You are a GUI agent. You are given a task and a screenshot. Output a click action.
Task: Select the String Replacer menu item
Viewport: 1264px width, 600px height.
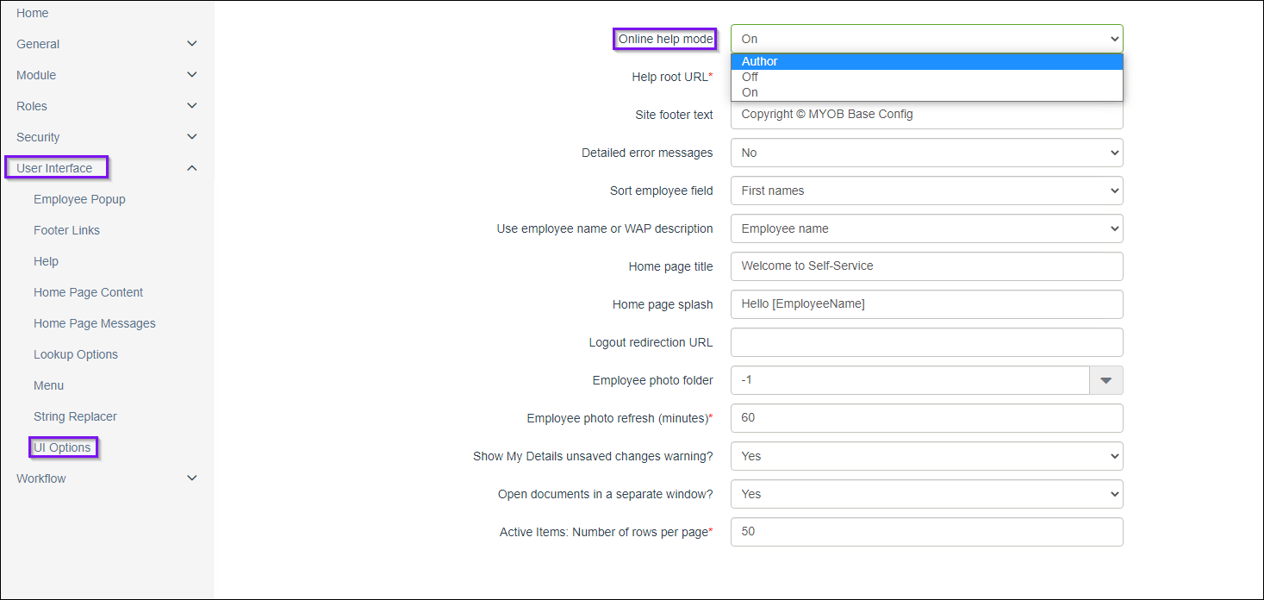pyautogui.click(x=75, y=416)
